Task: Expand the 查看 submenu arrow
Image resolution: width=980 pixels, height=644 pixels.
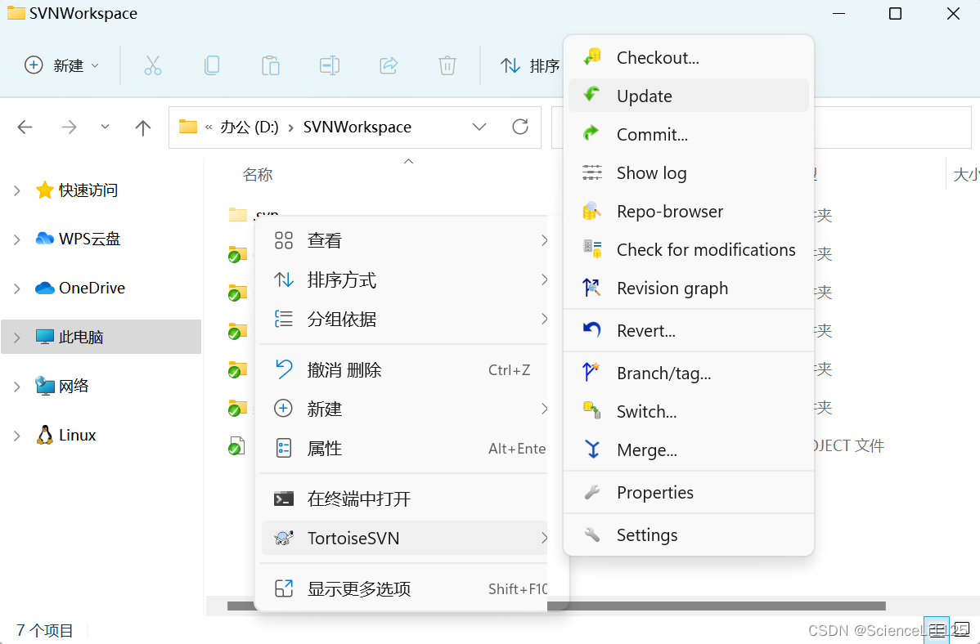Action: click(x=544, y=240)
